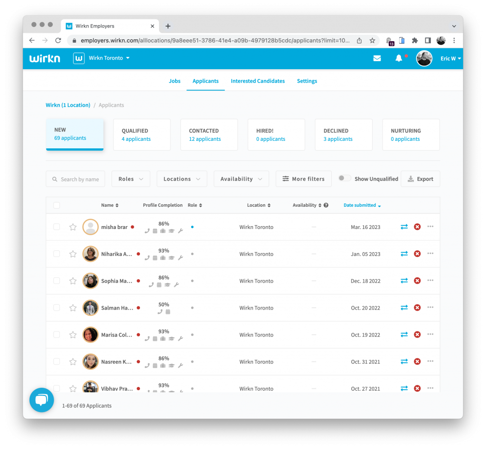
Task: Decline Niharika using red X icon
Action: click(x=417, y=254)
